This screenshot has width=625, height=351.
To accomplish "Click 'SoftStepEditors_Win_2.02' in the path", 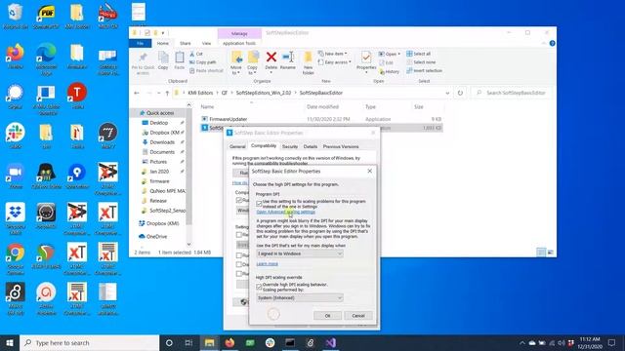I will [x=264, y=93].
